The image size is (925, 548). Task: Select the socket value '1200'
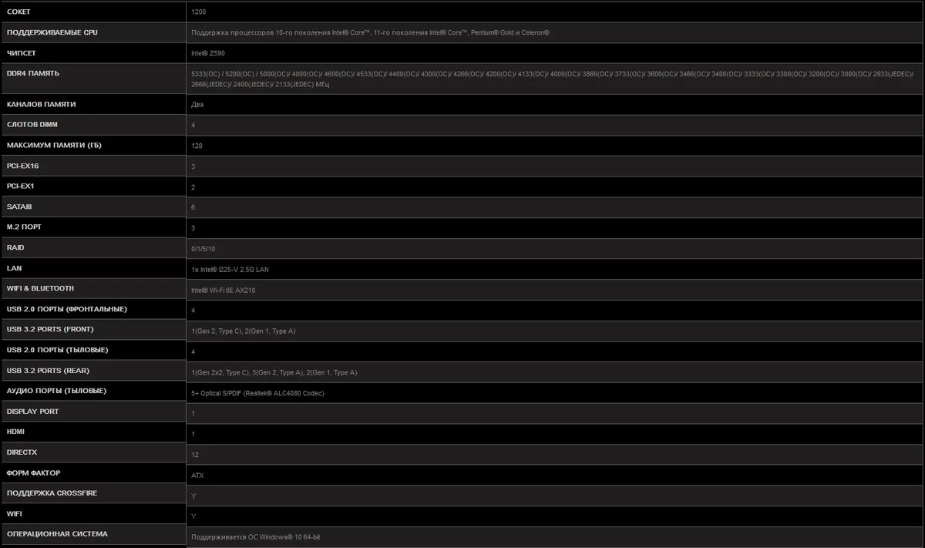pos(199,12)
